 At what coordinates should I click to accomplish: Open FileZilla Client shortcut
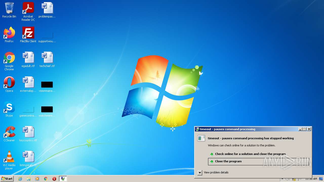click(x=28, y=35)
